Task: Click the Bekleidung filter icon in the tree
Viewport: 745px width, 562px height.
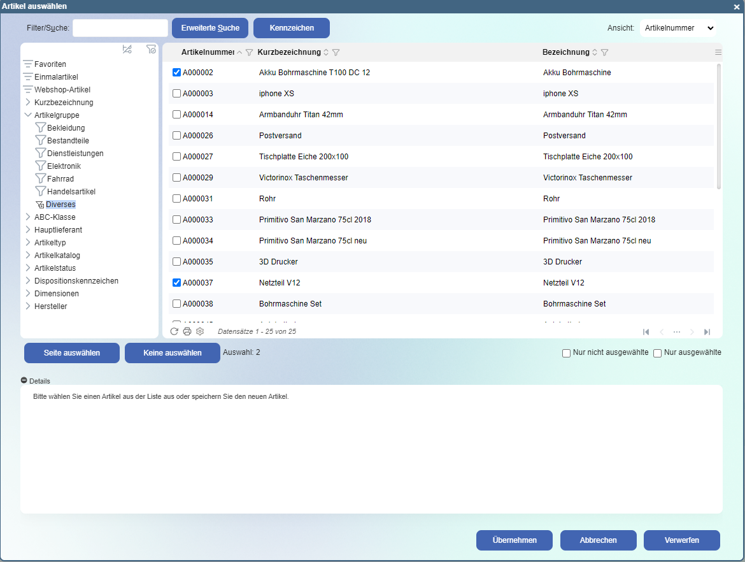Action: (41, 128)
